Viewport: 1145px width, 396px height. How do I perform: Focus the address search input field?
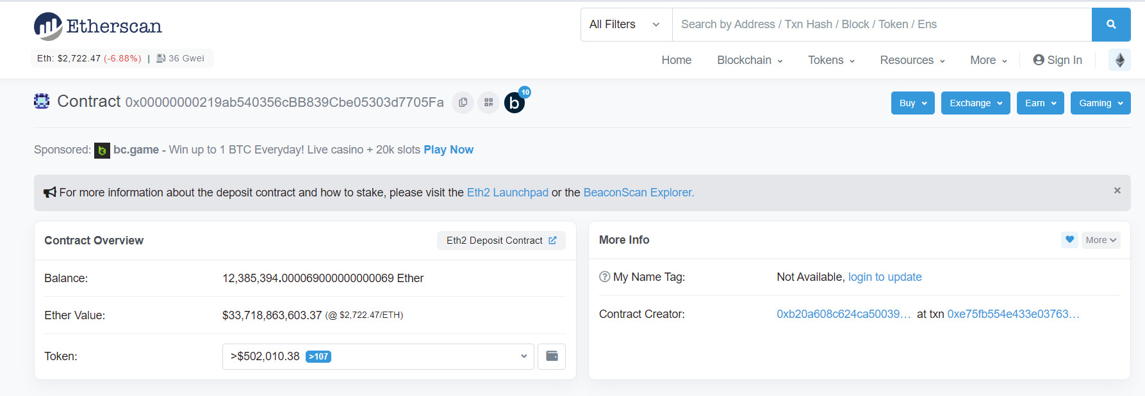882,24
